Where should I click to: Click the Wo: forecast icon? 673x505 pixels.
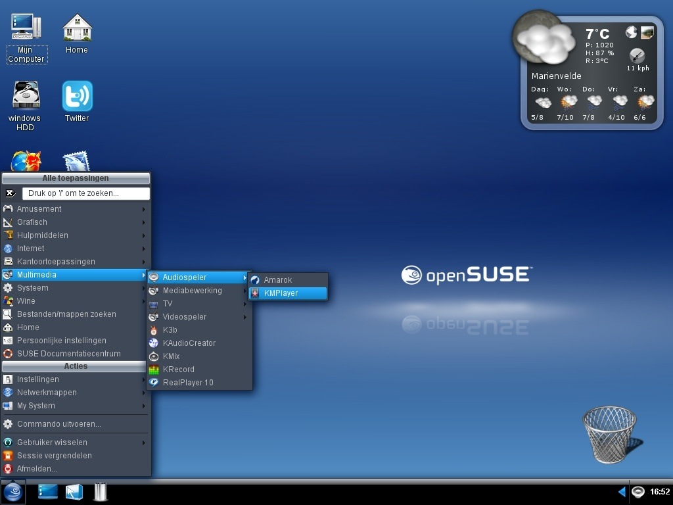[569, 103]
